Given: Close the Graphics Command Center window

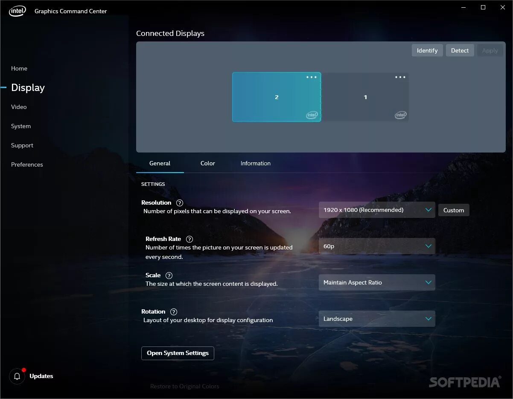Looking at the screenshot, I should 503,7.
